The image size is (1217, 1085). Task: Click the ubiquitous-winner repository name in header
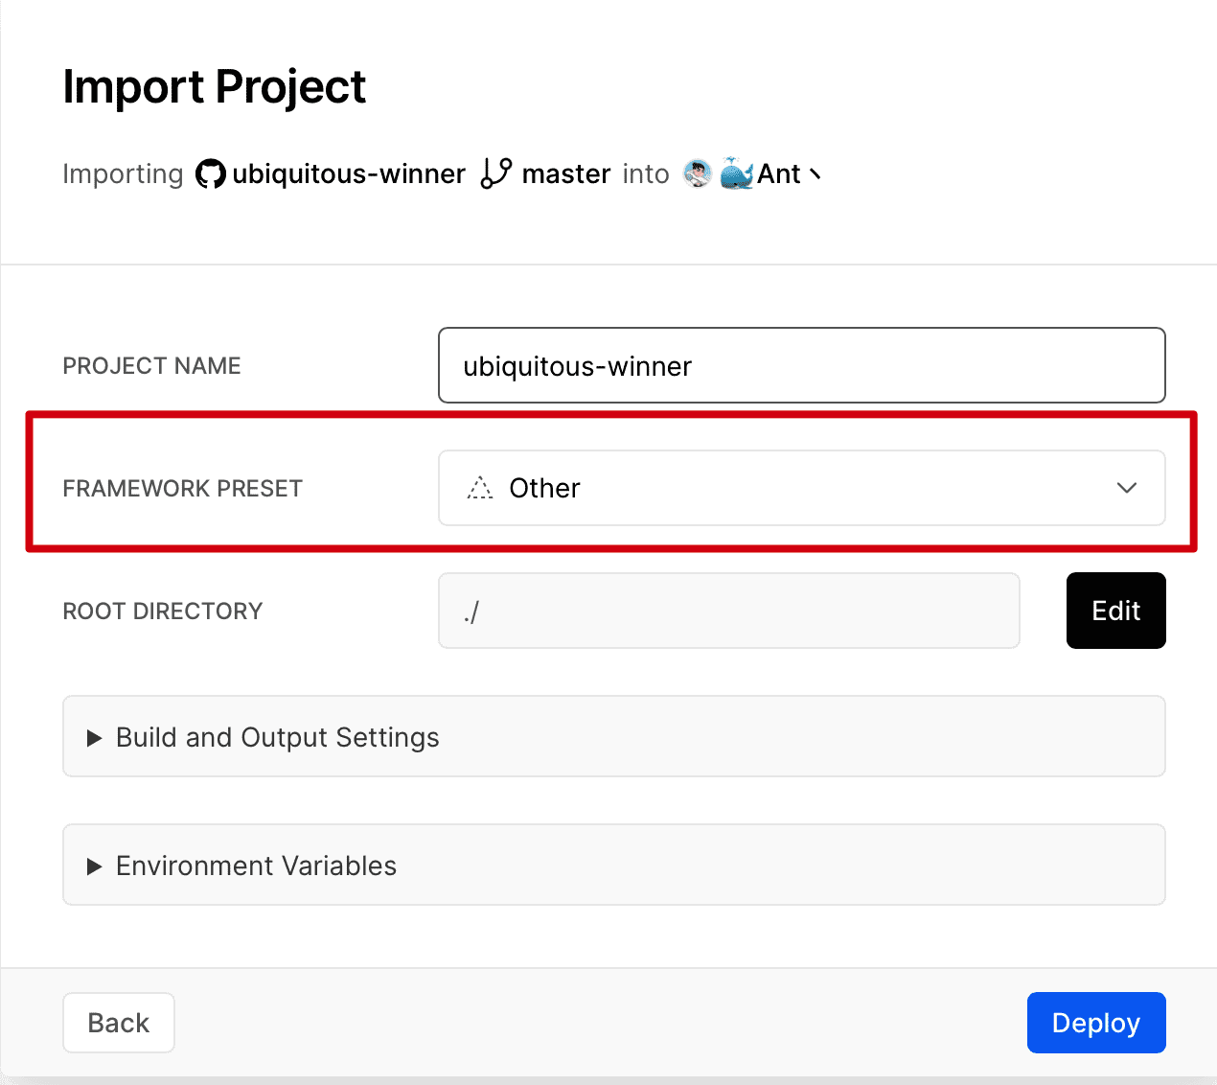click(x=349, y=174)
